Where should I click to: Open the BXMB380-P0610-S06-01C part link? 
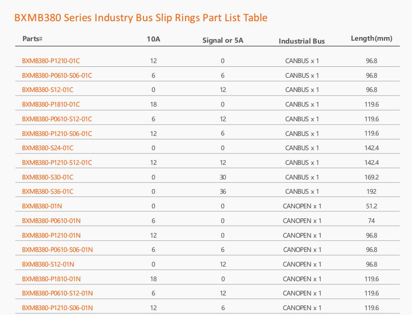[57, 76]
